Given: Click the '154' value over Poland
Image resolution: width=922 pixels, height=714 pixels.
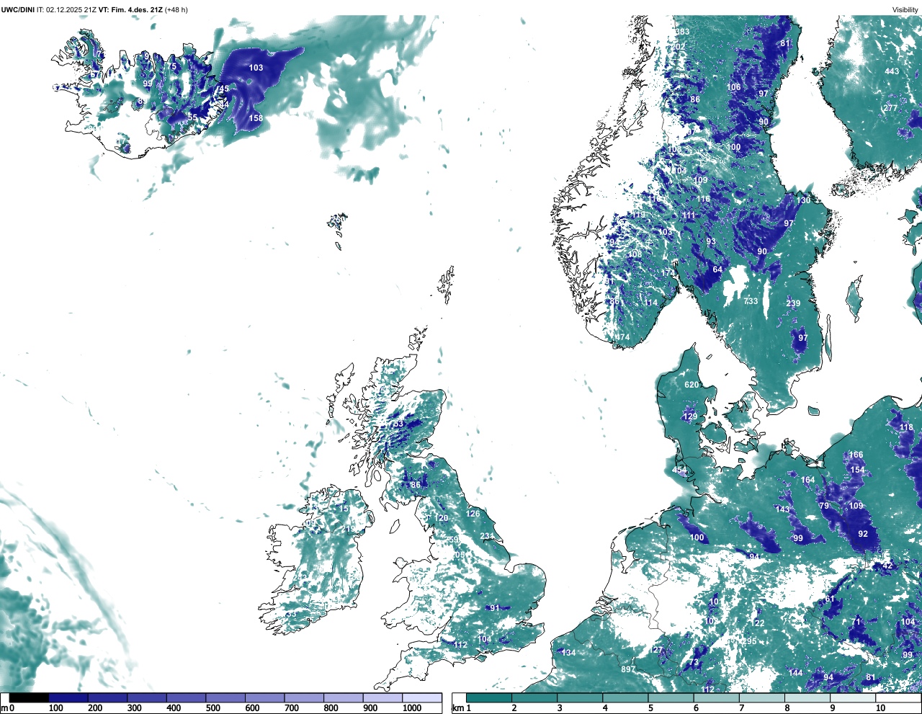Looking at the screenshot, I should 857,470.
